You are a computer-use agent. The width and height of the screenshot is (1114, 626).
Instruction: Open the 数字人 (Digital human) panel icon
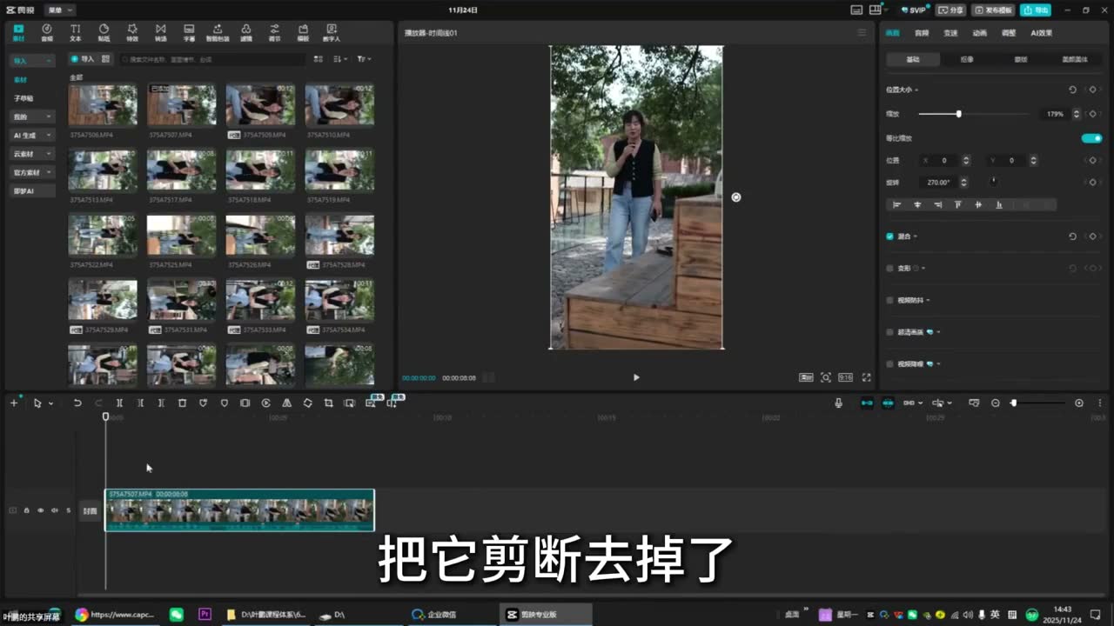[x=332, y=33]
